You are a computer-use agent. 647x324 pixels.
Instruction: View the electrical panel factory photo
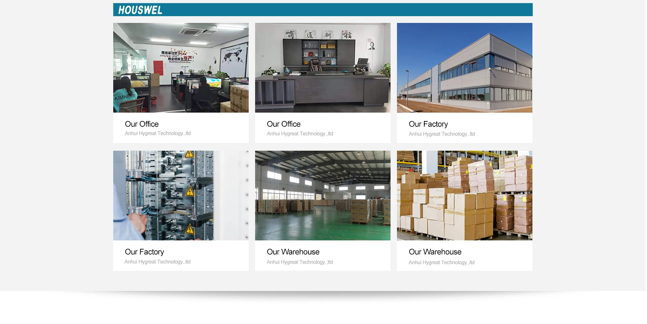click(181, 196)
